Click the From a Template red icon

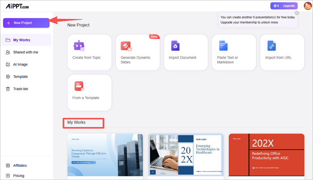pyautogui.click(x=79, y=86)
